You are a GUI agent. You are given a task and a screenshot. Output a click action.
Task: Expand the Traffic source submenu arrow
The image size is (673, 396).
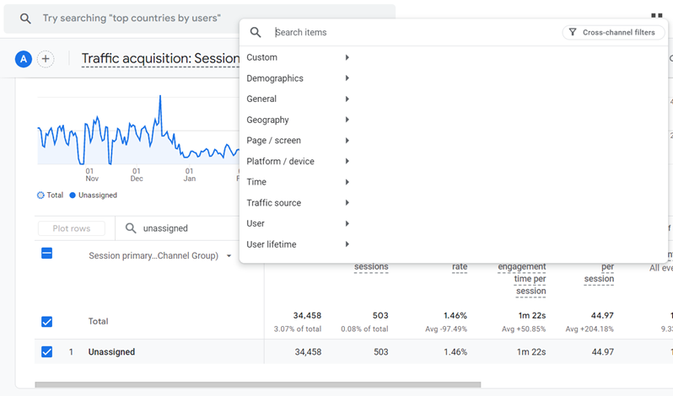click(347, 203)
